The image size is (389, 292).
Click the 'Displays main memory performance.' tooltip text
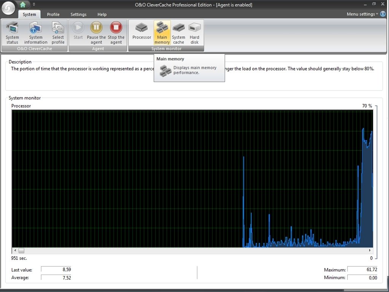pyautogui.click(x=195, y=70)
